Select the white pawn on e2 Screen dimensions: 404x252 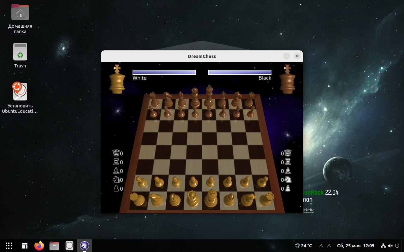click(210, 182)
